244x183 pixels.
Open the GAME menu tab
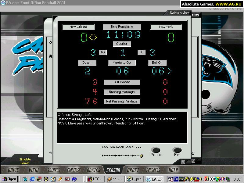pyautogui.click(x=13, y=170)
